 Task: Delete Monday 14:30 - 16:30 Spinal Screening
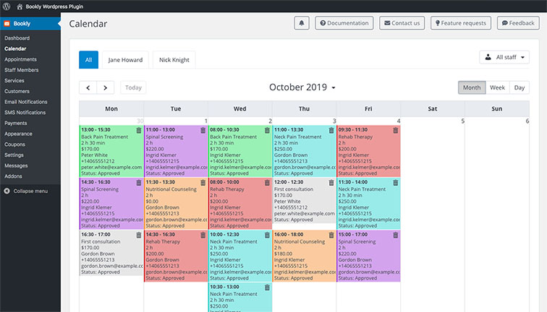pos(139,183)
